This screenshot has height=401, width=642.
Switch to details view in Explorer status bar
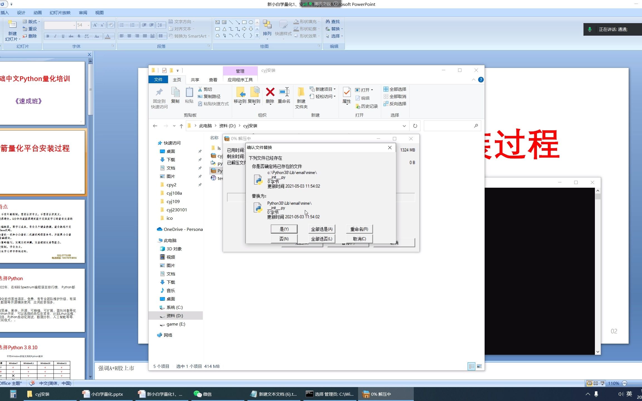471,366
